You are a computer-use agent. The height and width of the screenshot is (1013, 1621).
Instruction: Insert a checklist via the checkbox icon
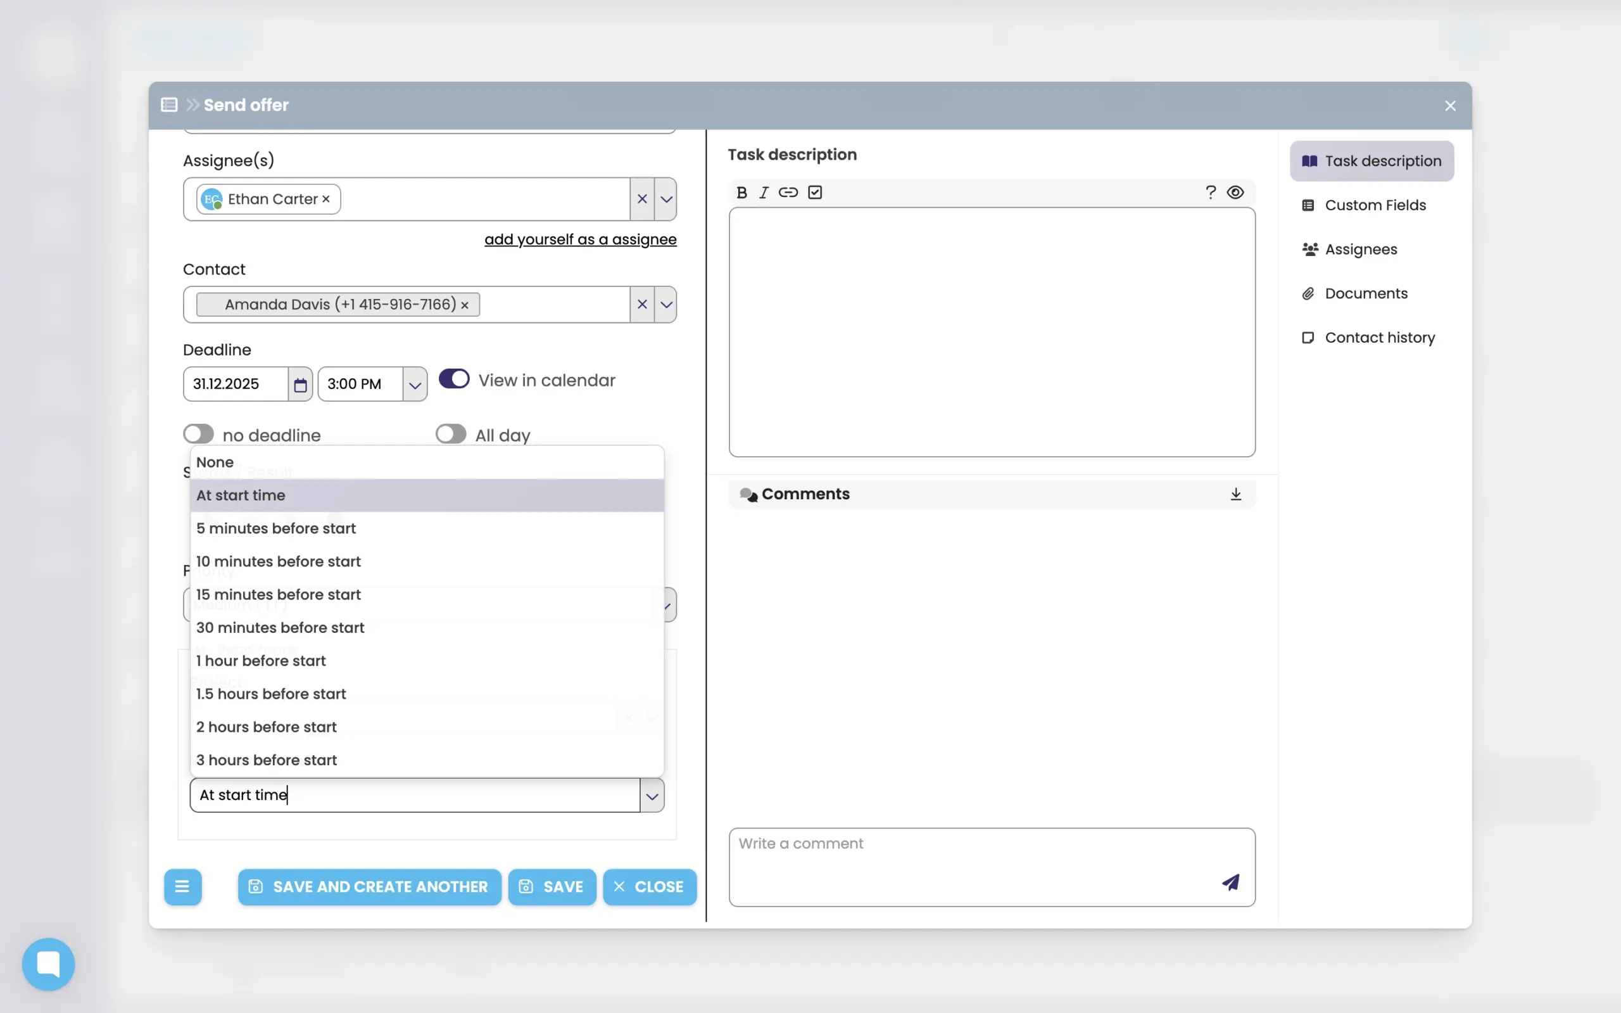[x=815, y=193]
